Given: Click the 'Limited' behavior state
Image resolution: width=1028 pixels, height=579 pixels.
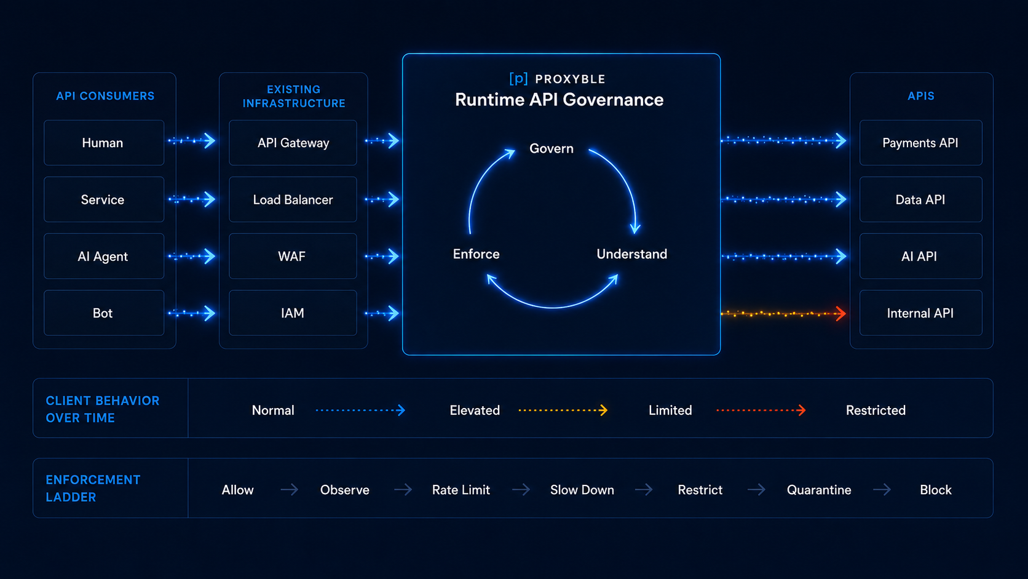Looking at the screenshot, I should [x=670, y=410].
